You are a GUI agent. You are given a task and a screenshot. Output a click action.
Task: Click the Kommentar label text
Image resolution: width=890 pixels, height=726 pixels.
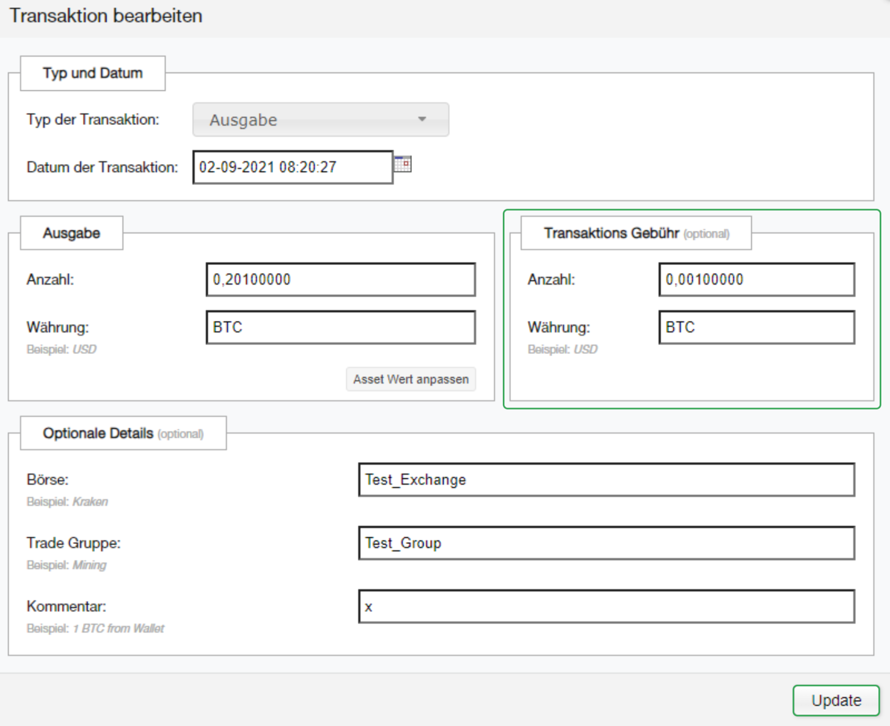66,606
